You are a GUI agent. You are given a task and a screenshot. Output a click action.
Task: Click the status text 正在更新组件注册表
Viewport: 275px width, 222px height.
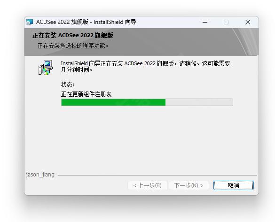(86, 94)
